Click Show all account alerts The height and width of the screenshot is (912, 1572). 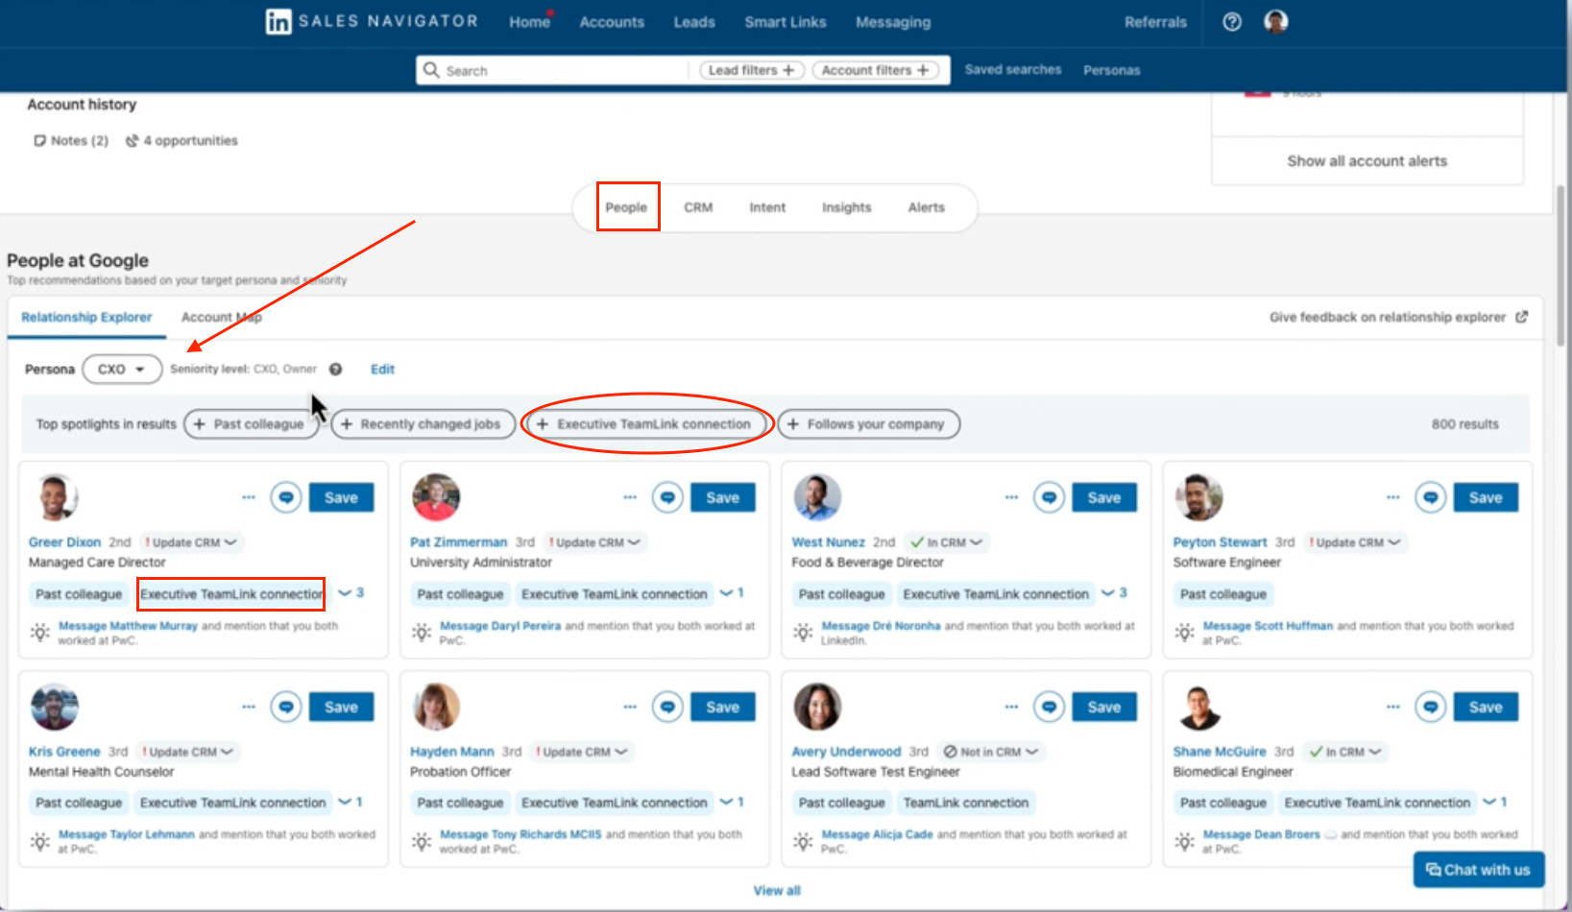pos(1366,161)
